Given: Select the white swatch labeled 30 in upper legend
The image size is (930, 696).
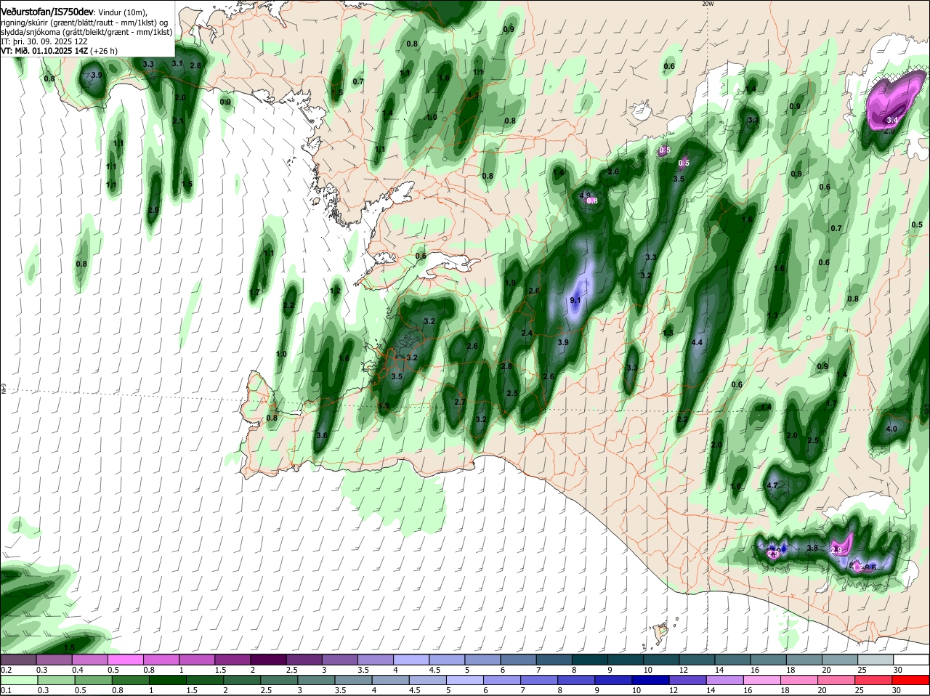Looking at the screenshot, I should [x=912, y=660].
